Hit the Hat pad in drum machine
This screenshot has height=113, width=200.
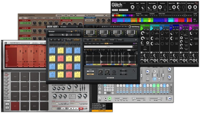pos(15,77)
